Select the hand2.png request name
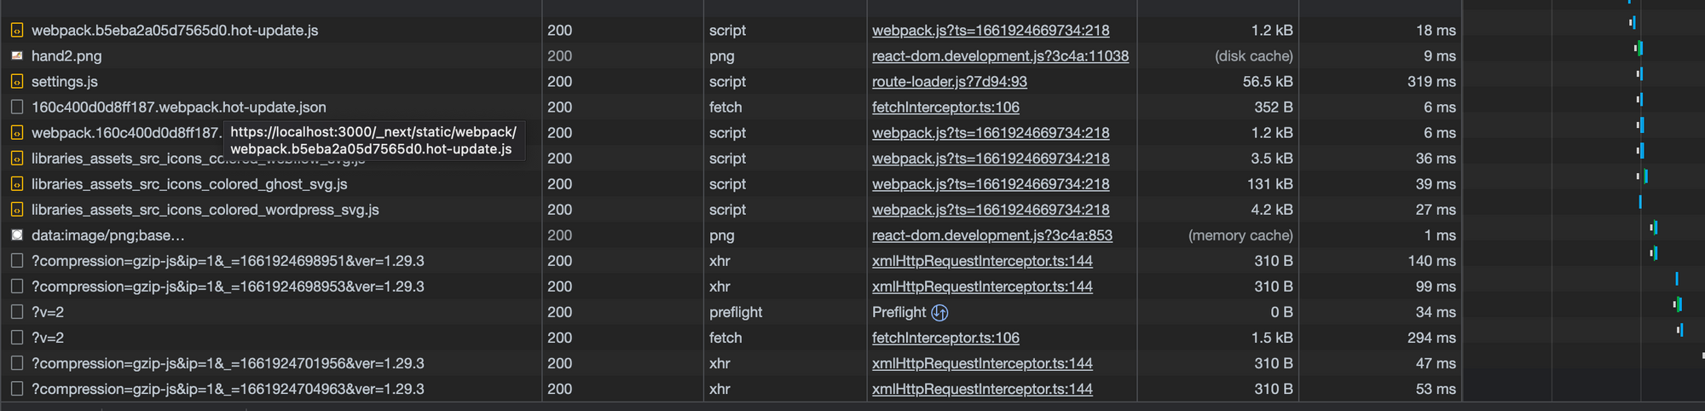The image size is (1705, 411). [66, 56]
